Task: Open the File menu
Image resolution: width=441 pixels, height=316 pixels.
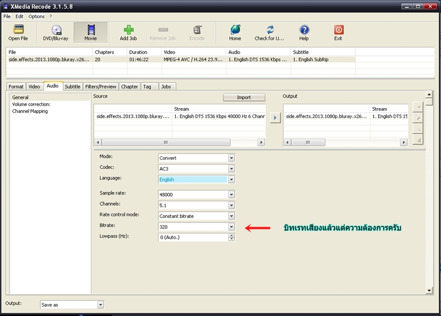Action: (7, 17)
